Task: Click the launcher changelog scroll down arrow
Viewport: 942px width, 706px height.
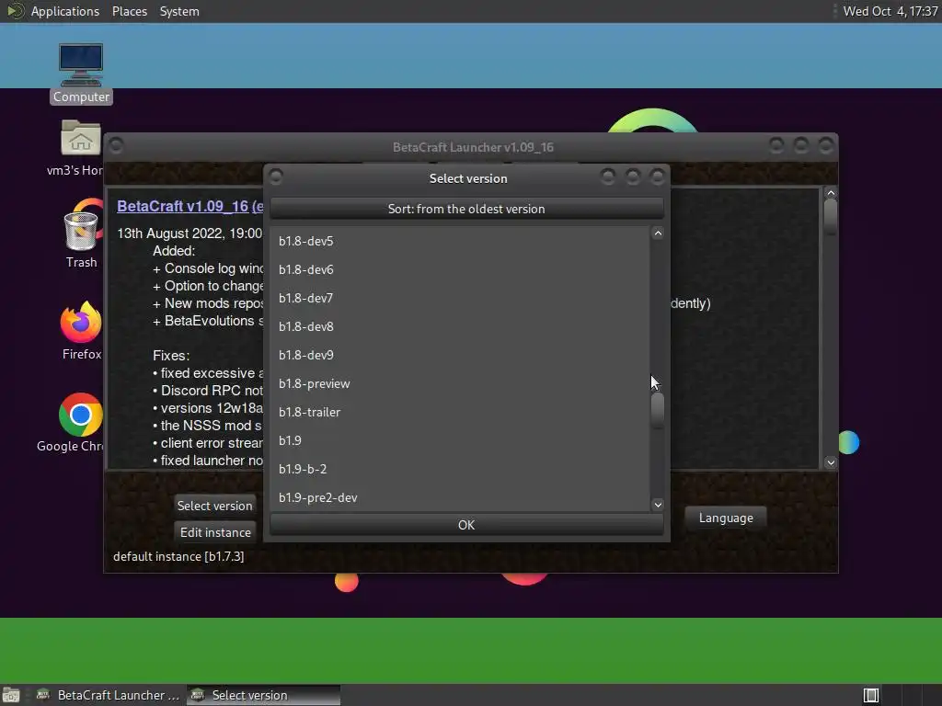Action: pos(831,462)
